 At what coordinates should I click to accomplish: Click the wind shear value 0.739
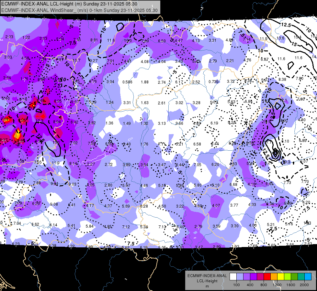(x=213, y=81)
